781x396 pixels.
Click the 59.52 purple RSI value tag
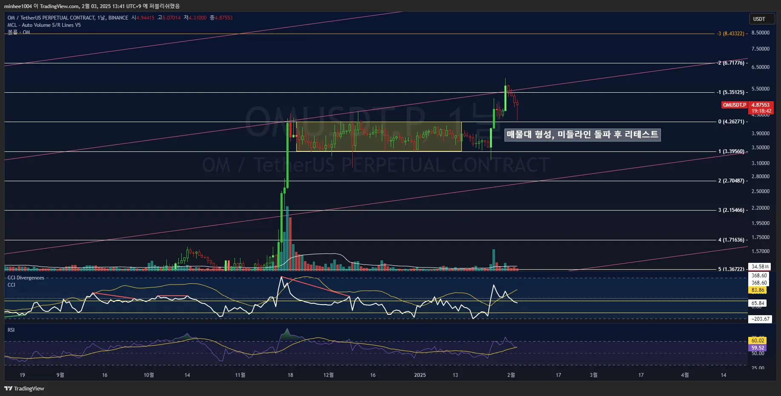(758, 348)
